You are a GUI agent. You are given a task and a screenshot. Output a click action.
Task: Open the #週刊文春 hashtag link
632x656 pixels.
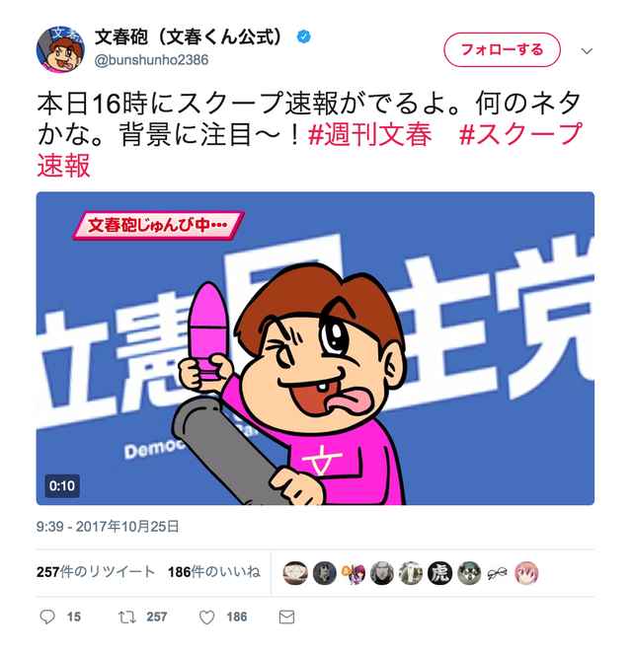[x=369, y=134]
